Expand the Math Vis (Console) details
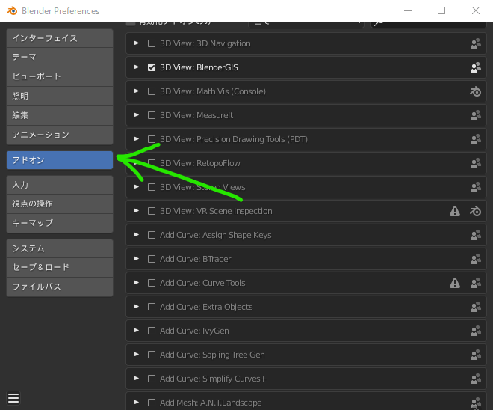The height and width of the screenshot is (410, 493). [x=137, y=91]
